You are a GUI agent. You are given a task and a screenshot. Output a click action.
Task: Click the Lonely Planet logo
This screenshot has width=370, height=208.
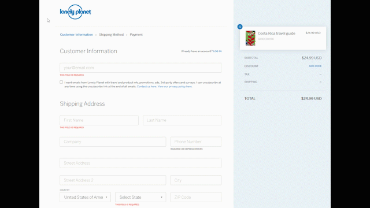pos(75,12)
